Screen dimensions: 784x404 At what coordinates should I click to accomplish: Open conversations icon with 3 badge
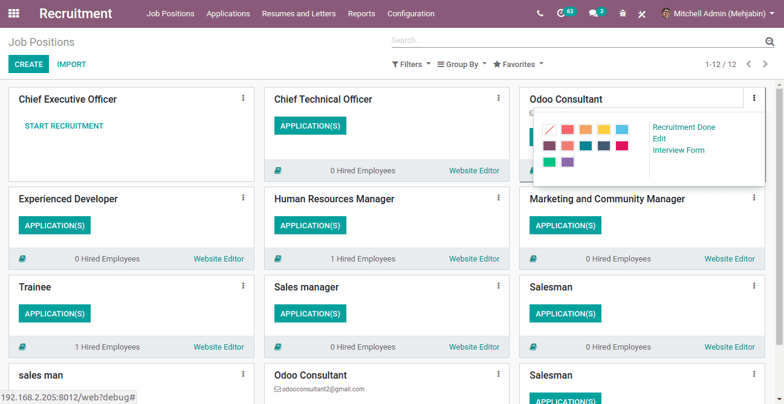[x=597, y=13]
